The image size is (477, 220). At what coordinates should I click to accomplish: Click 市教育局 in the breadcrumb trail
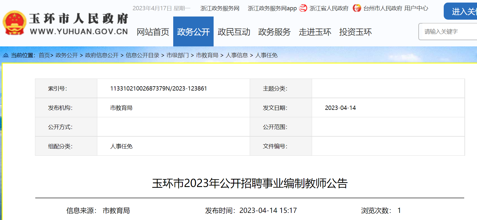tap(207, 55)
